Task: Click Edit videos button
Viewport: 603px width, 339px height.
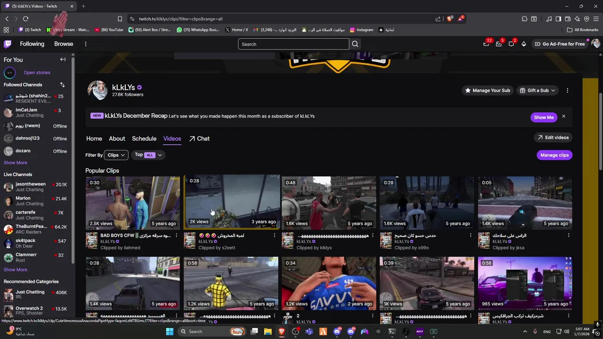Action: [553, 137]
